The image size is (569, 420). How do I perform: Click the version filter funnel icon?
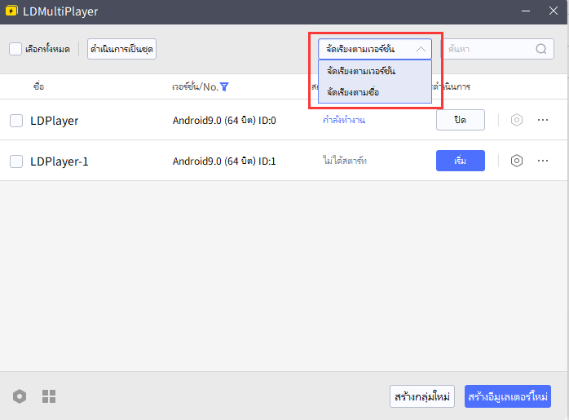[224, 86]
